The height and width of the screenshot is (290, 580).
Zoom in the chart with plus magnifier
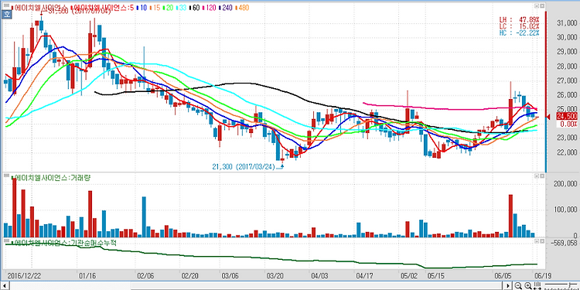point(528,285)
